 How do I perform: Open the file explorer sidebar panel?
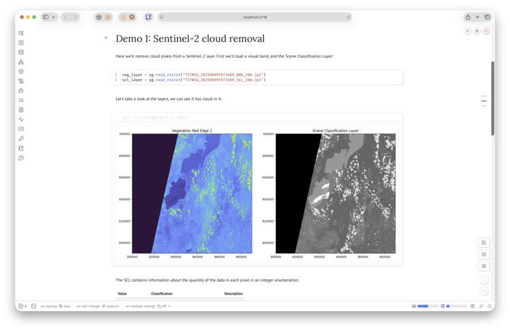pos(21,33)
